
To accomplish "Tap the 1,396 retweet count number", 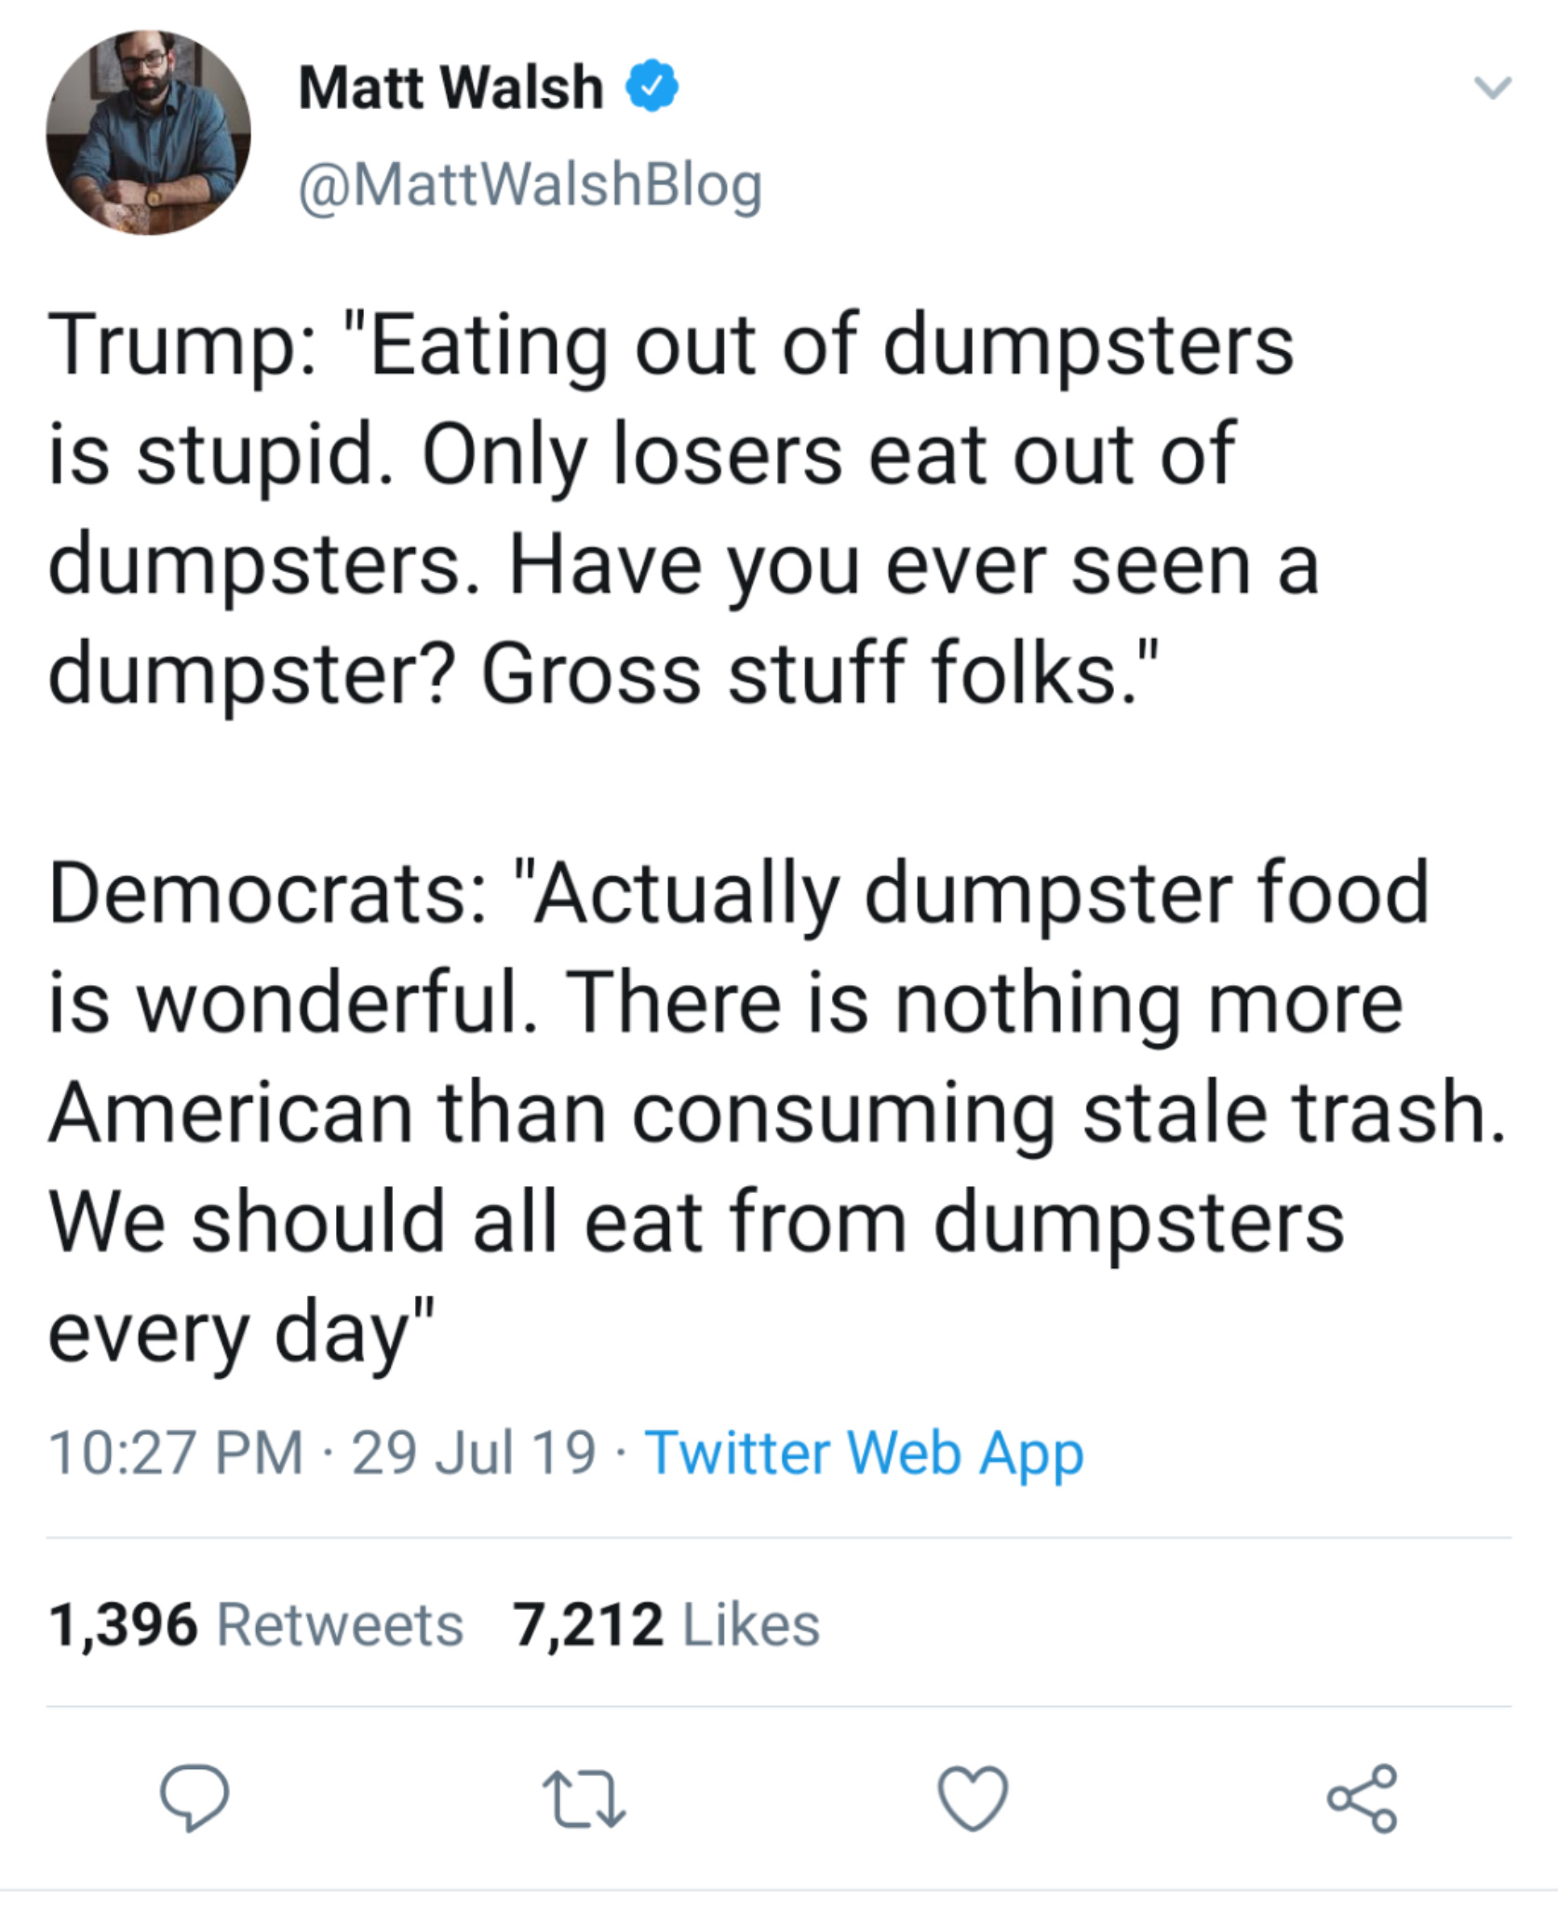I will [123, 1626].
